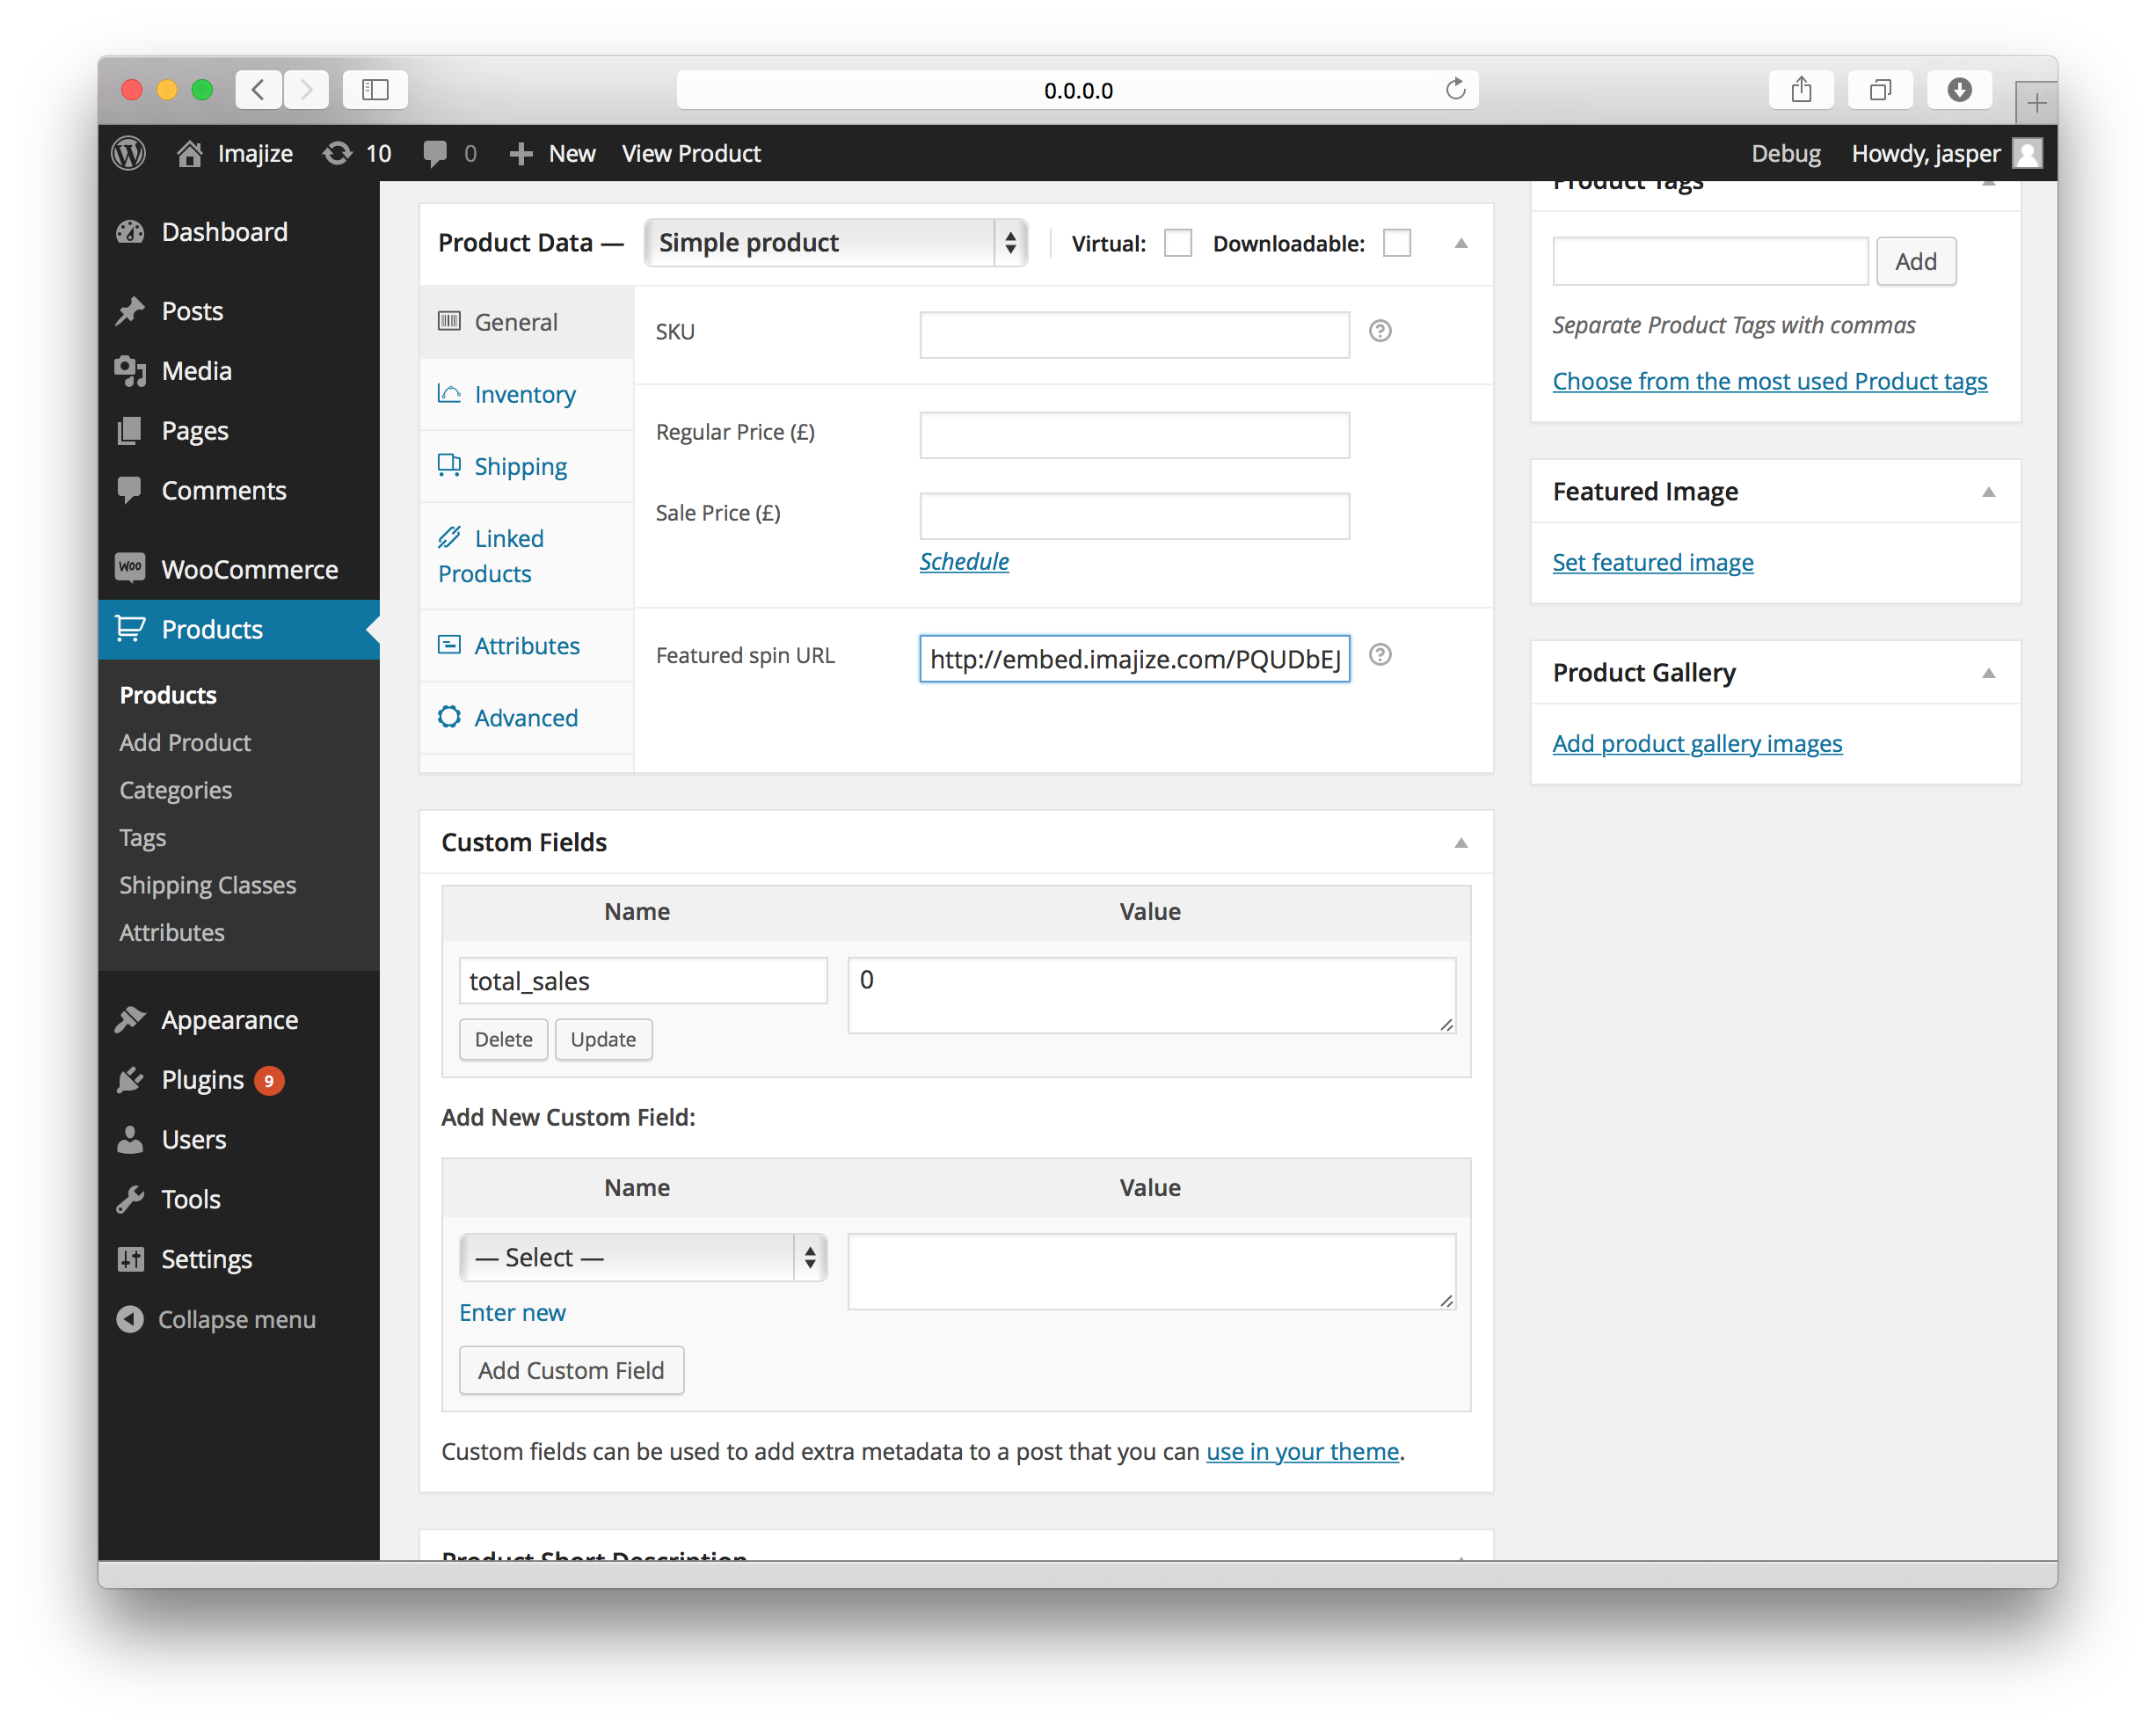Click into the Regular Price input field
This screenshot has width=2156, height=1729.
click(x=1133, y=435)
